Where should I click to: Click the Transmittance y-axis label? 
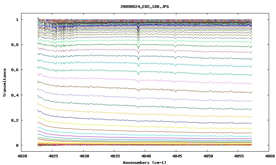point(4,82)
